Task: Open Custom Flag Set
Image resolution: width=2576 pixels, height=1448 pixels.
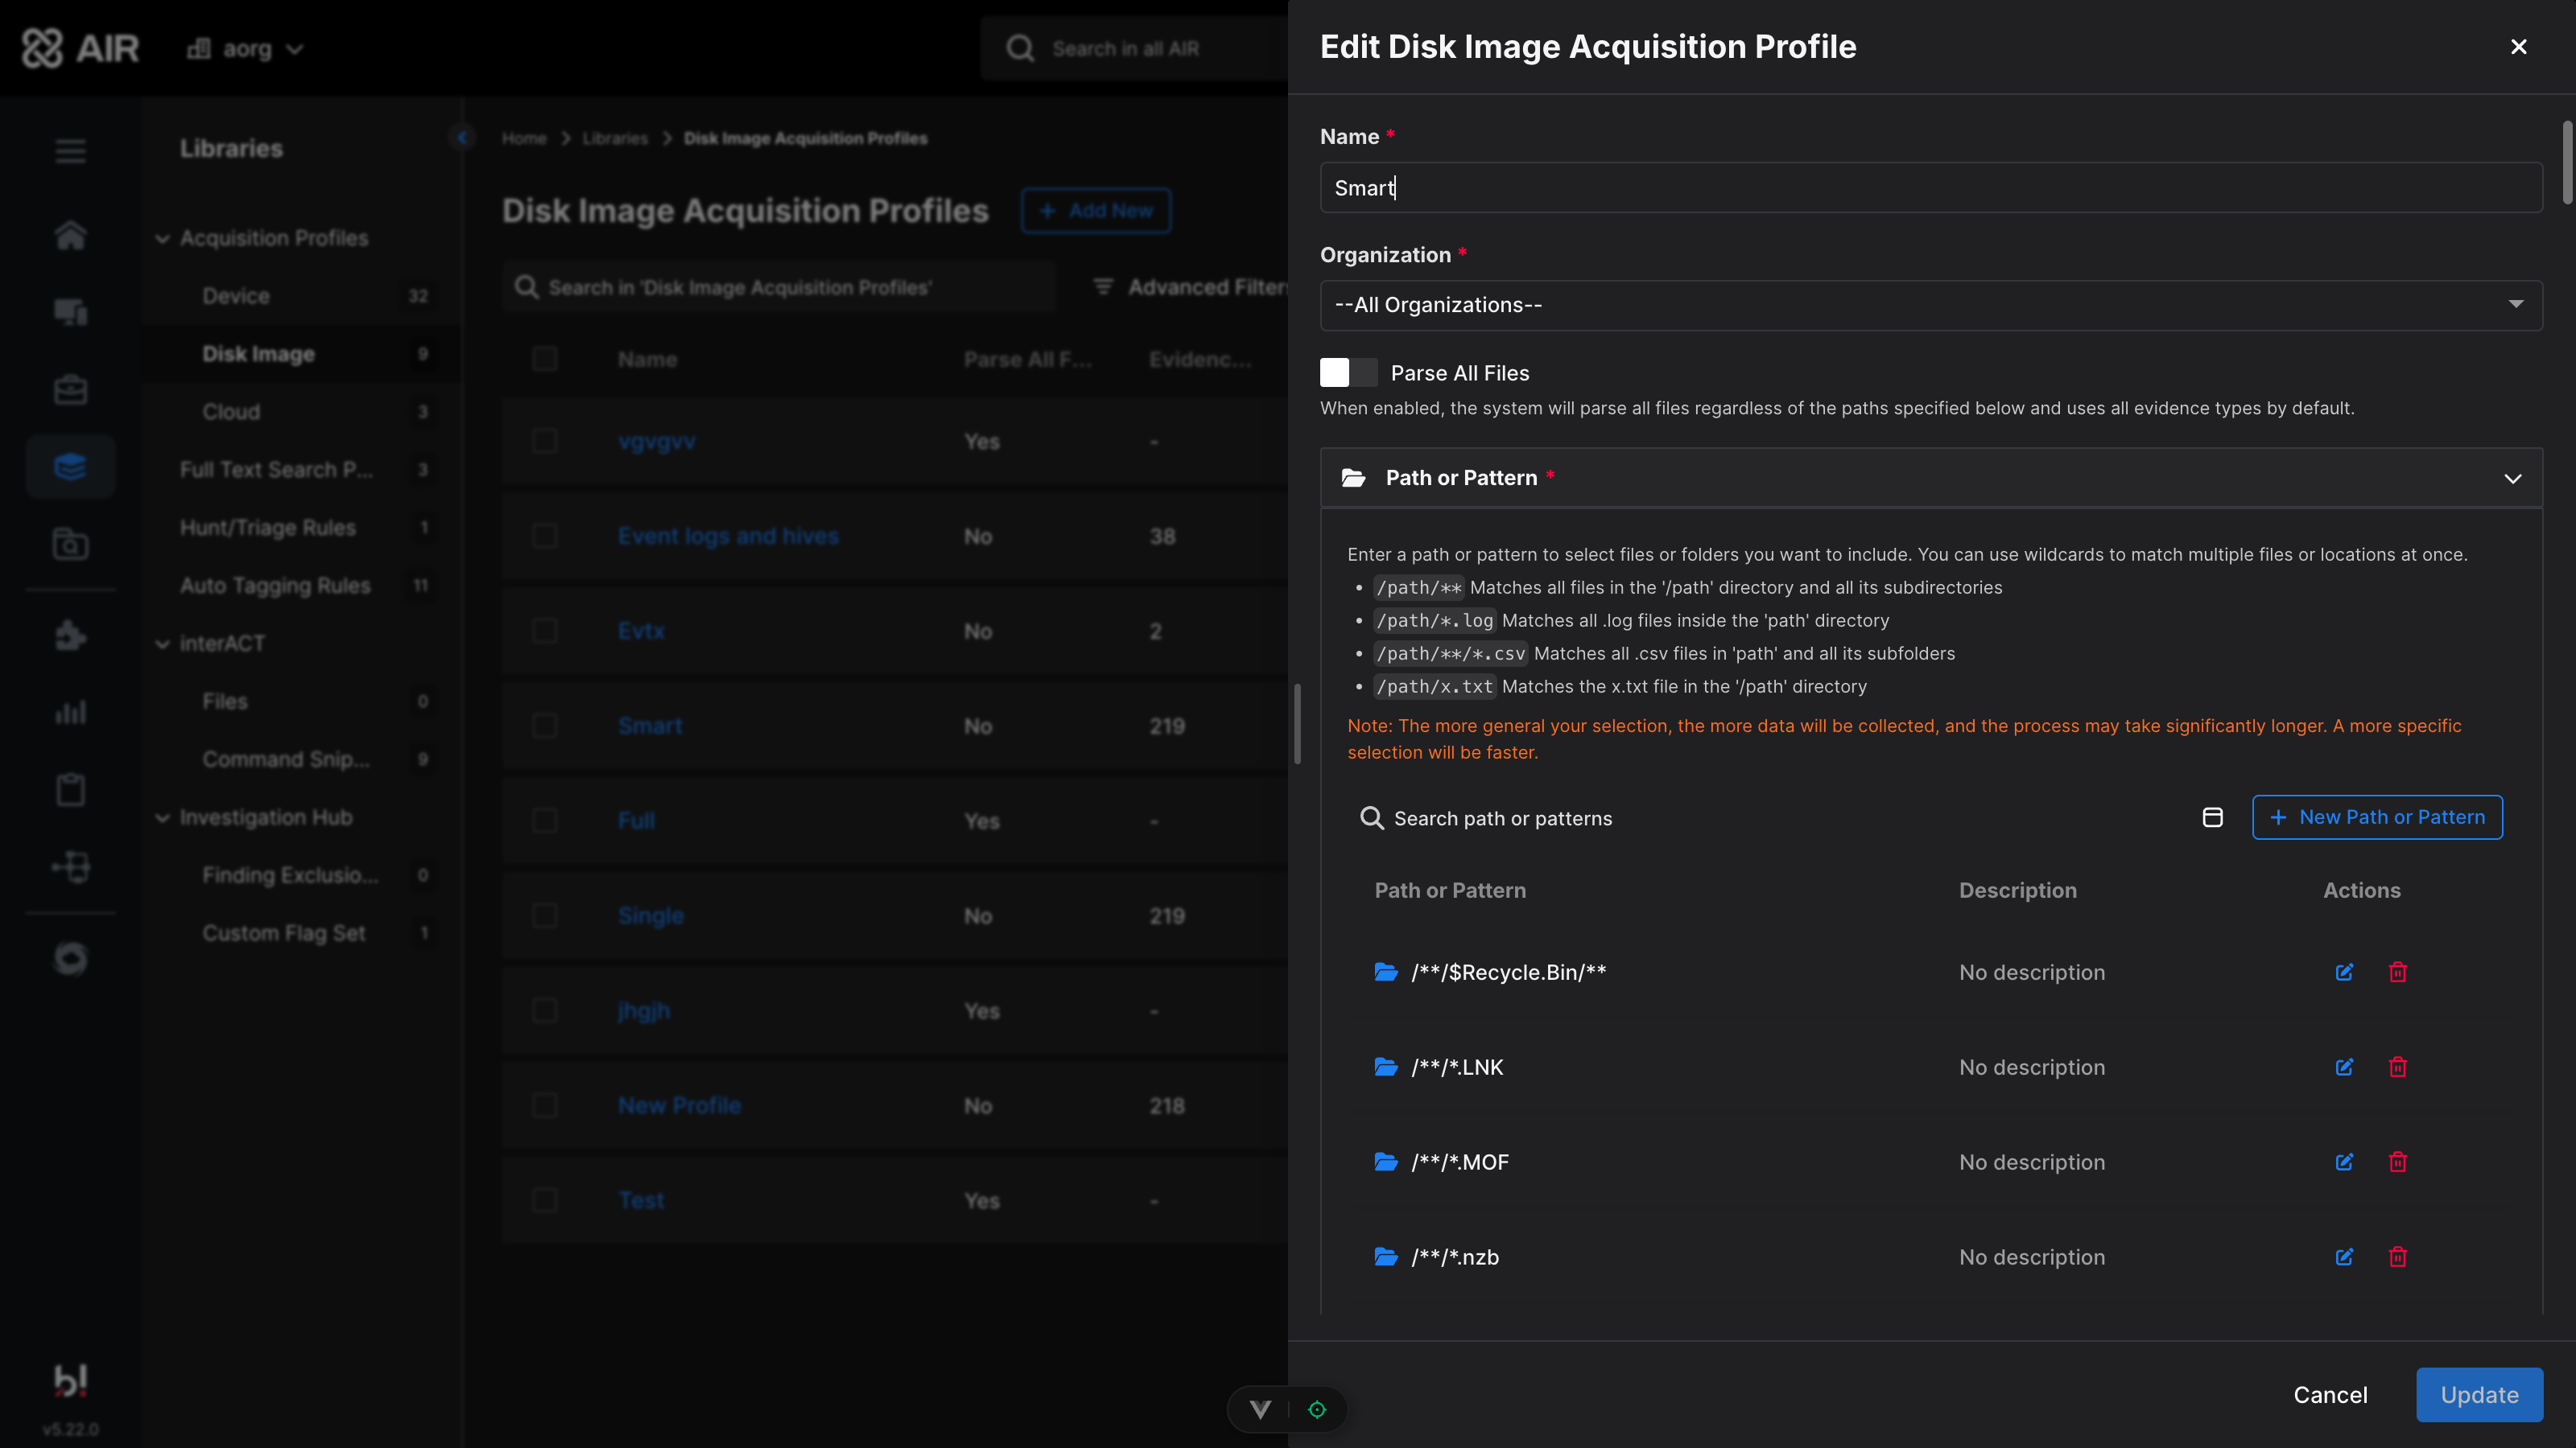Action: (284, 933)
